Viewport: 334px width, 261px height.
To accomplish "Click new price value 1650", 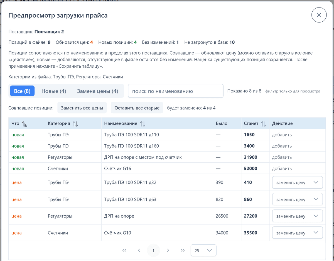I will [x=249, y=135].
